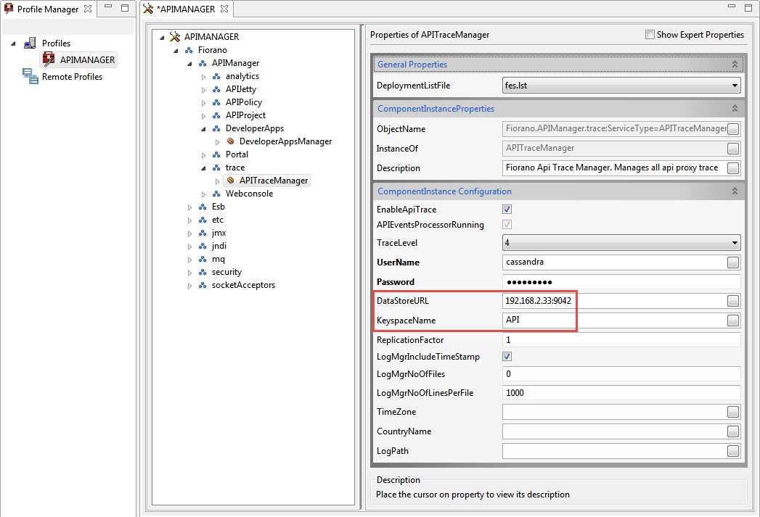The image size is (760, 517).
Task: Expand the Esb tree node
Action: (x=190, y=207)
